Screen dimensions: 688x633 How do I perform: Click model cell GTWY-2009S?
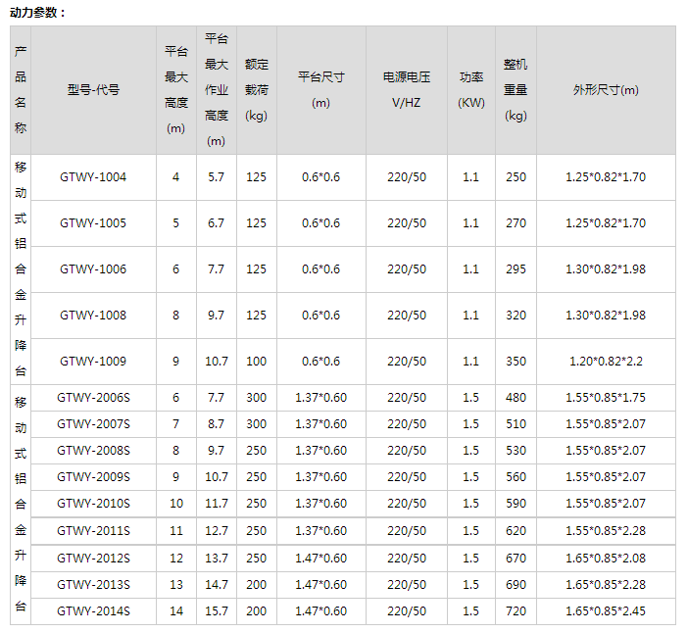[x=93, y=477]
